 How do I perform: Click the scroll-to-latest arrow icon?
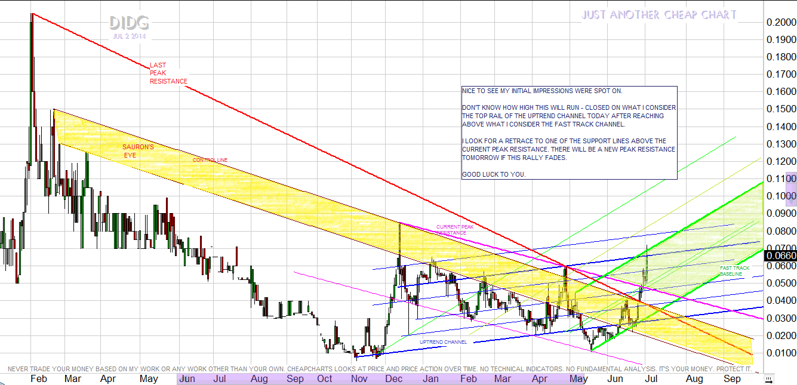[x=770, y=379]
